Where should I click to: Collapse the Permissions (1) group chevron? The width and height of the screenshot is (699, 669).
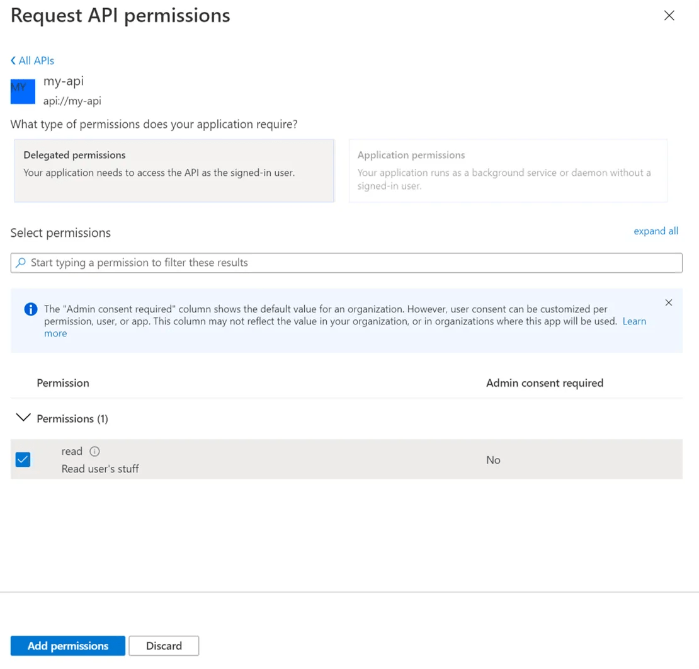click(x=23, y=418)
